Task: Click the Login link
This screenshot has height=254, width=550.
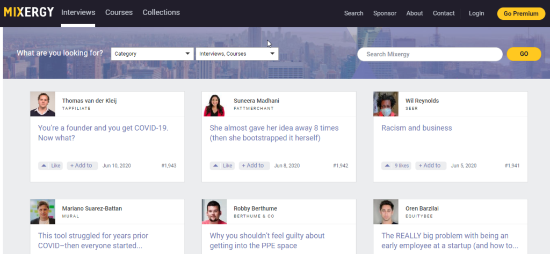Action: (476, 13)
